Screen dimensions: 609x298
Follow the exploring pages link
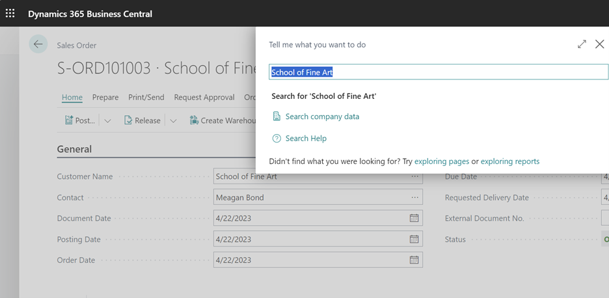click(442, 161)
